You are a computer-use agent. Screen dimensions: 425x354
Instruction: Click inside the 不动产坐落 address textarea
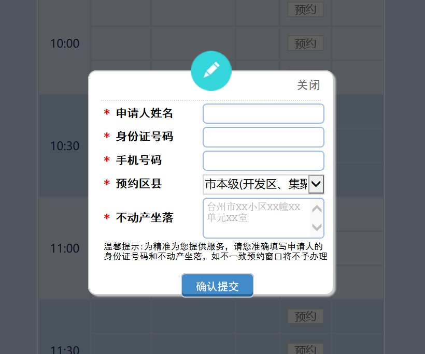point(257,218)
